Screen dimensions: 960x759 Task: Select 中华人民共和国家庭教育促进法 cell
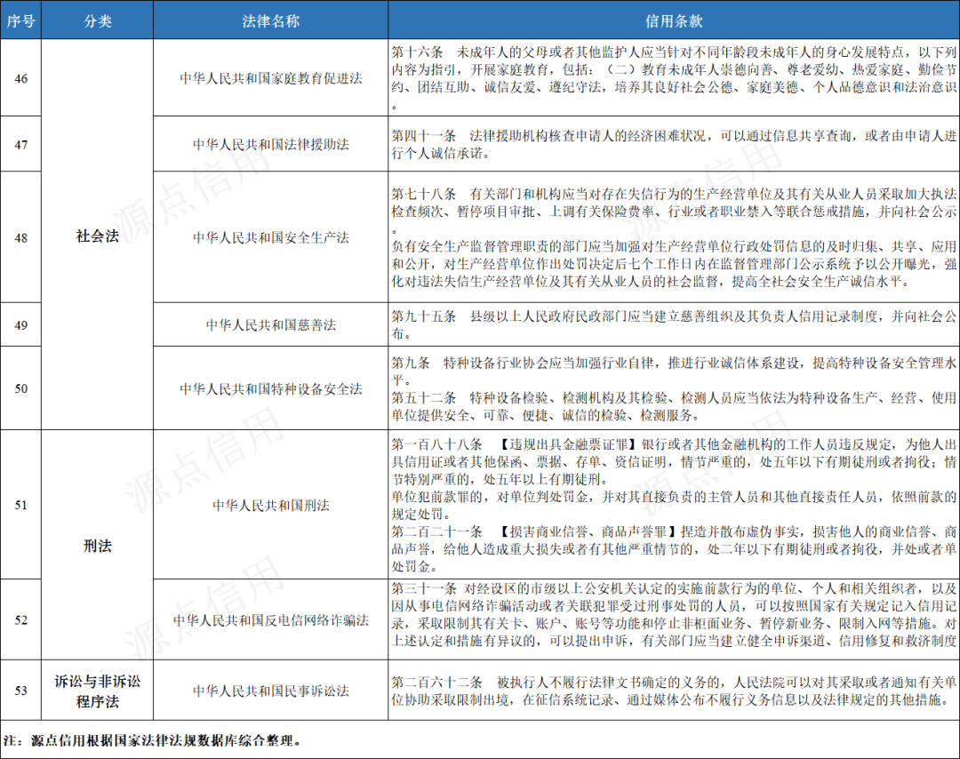coord(270,77)
